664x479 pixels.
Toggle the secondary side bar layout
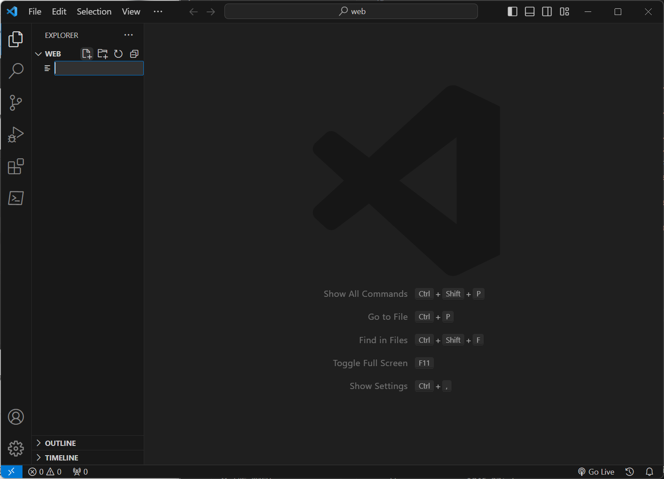click(547, 11)
